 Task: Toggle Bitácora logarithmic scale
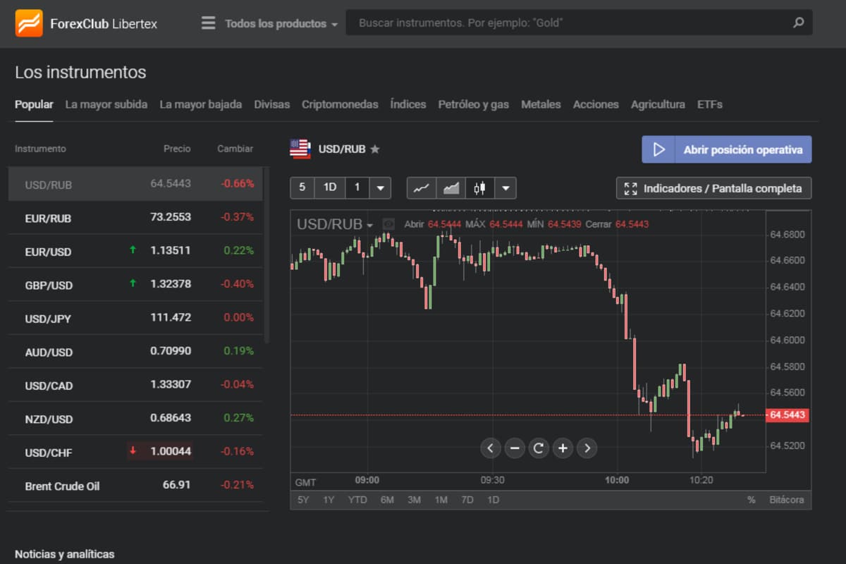(x=786, y=500)
